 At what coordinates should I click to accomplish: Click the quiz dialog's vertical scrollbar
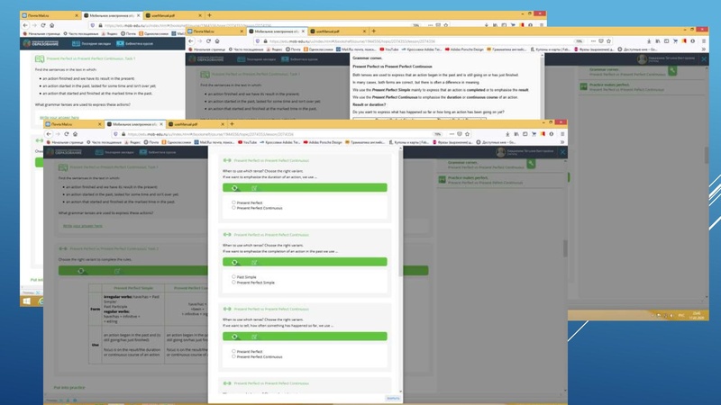point(400,270)
